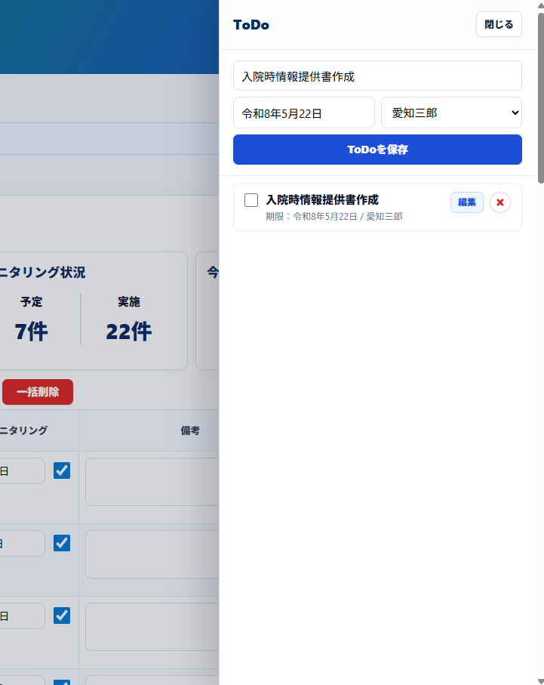Click the 備考 column header
Image resolution: width=544 pixels, height=685 pixels.
tap(190, 430)
